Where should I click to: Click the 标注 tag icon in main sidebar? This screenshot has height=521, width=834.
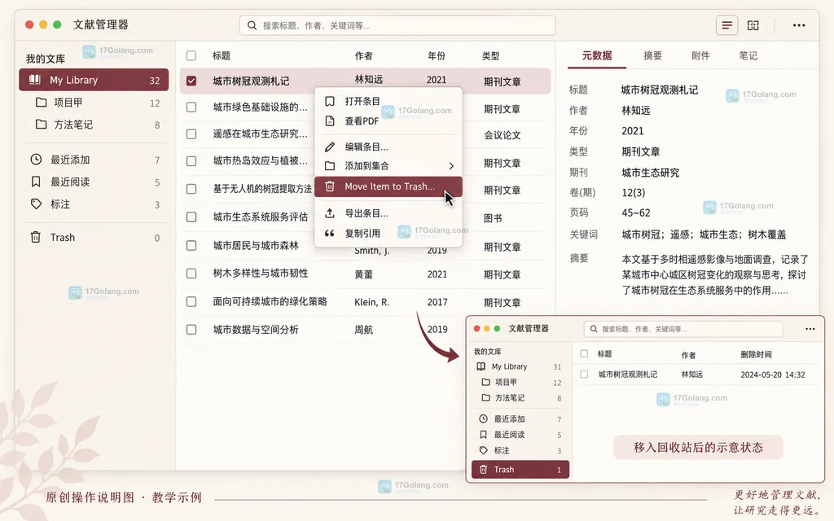(x=36, y=204)
